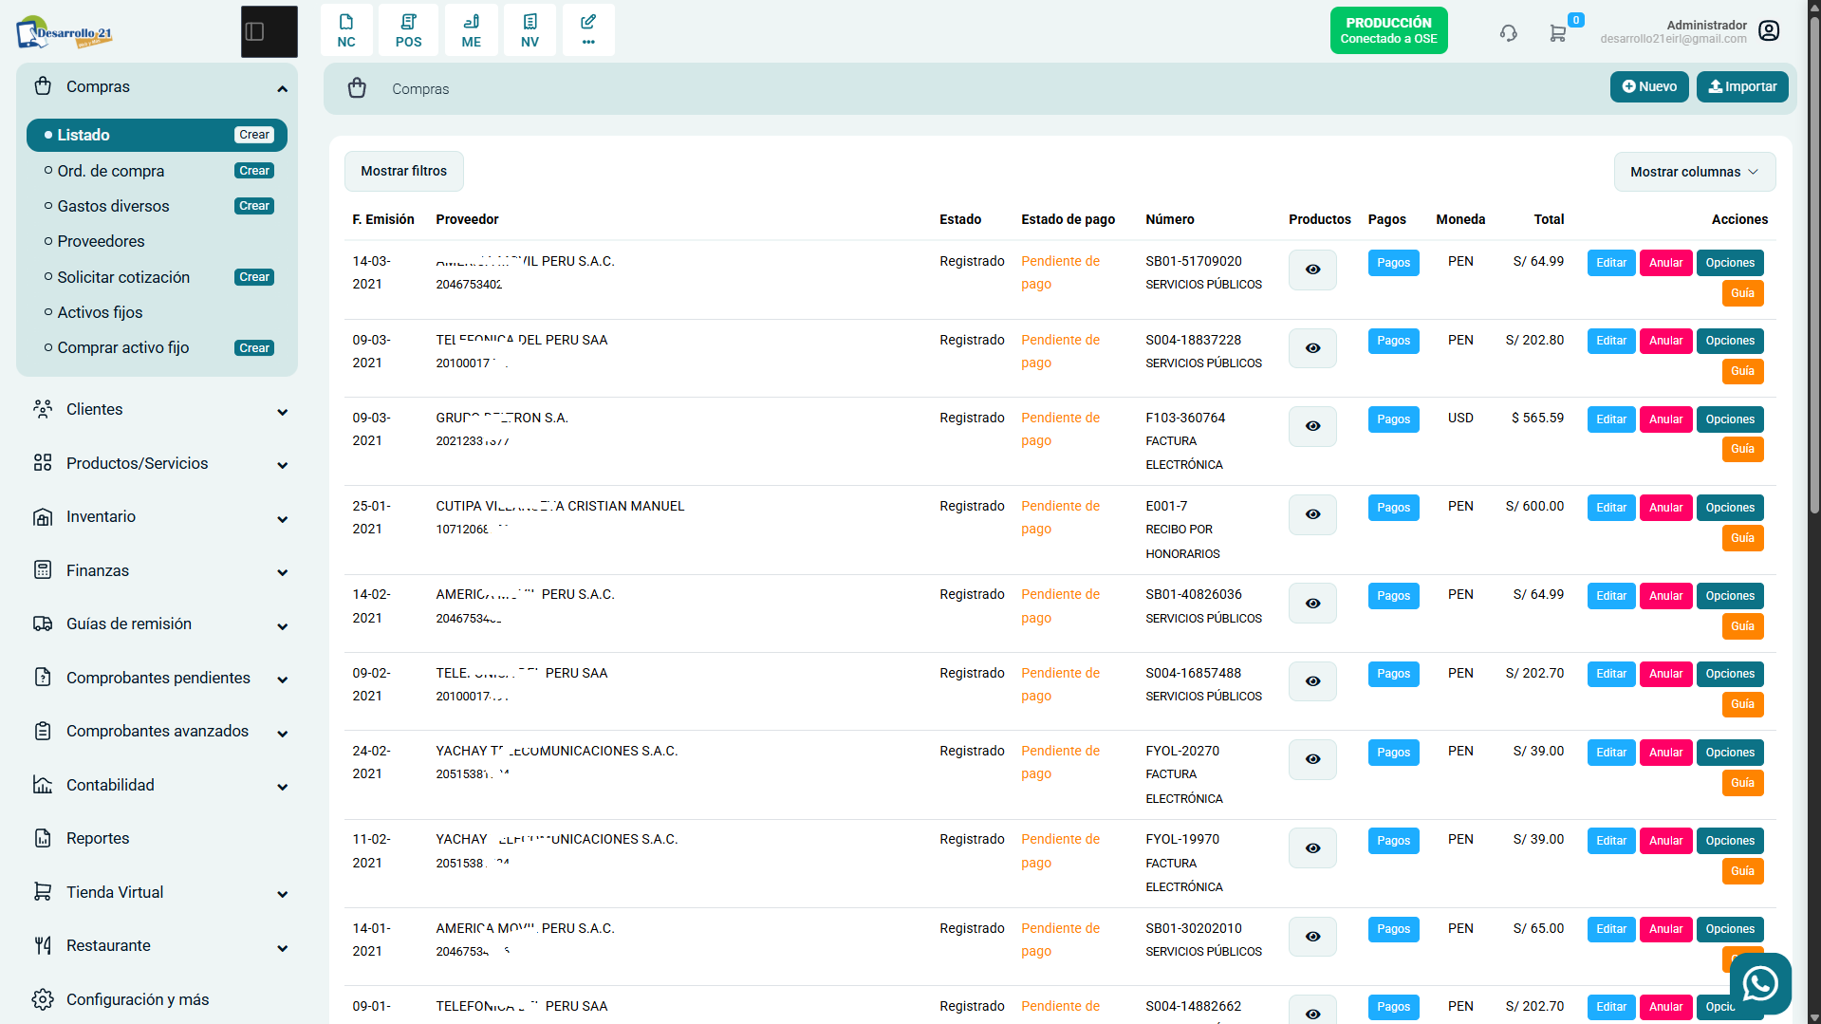
Task: Open the shopping cart icon
Action: coord(1557,33)
